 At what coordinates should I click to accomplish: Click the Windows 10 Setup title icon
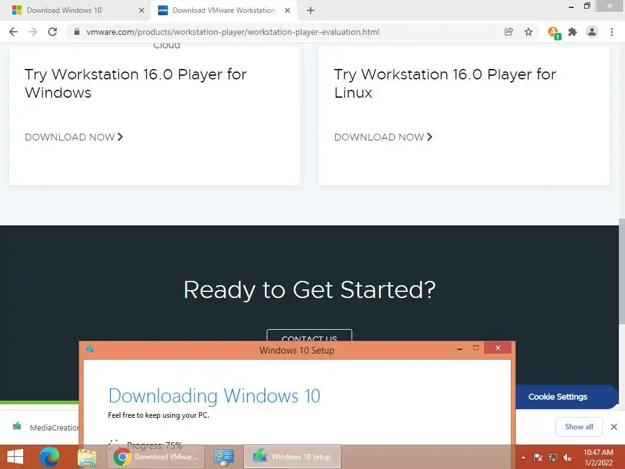click(x=89, y=349)
